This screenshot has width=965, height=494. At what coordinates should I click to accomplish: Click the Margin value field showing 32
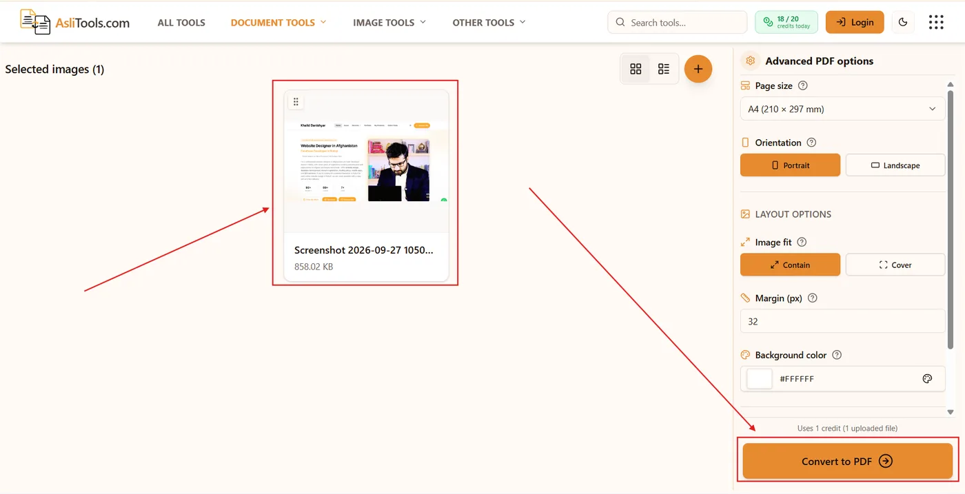(x=842, y=321)
